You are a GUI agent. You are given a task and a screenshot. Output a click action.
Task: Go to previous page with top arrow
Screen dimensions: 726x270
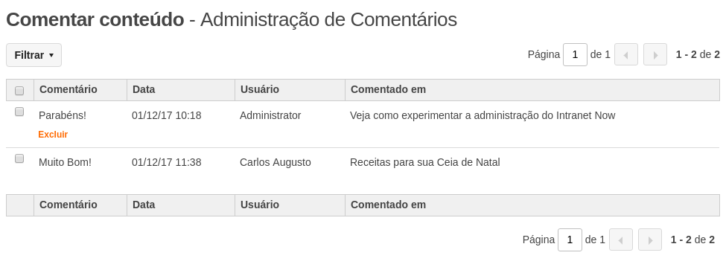click(x=626, y=54)
